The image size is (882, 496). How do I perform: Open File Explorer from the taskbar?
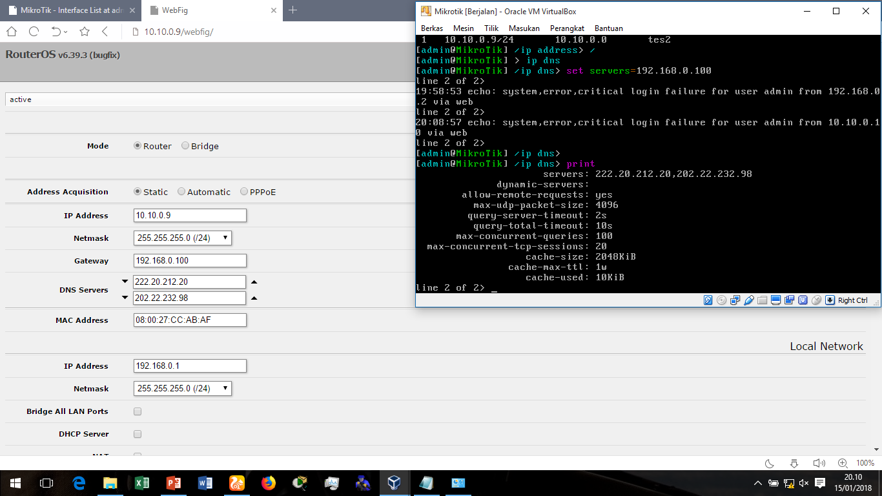click(x=110, y=482)
